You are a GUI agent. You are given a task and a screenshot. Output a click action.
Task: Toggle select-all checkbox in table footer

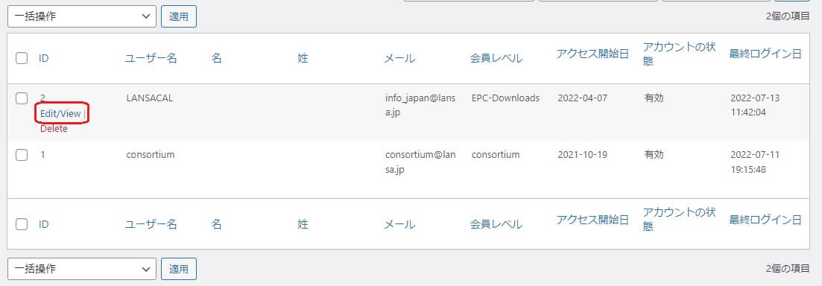tap(22, 224)
